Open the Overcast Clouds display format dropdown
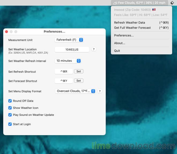The image size is (177, 154). pyautogui.click(x=75, y=91)
